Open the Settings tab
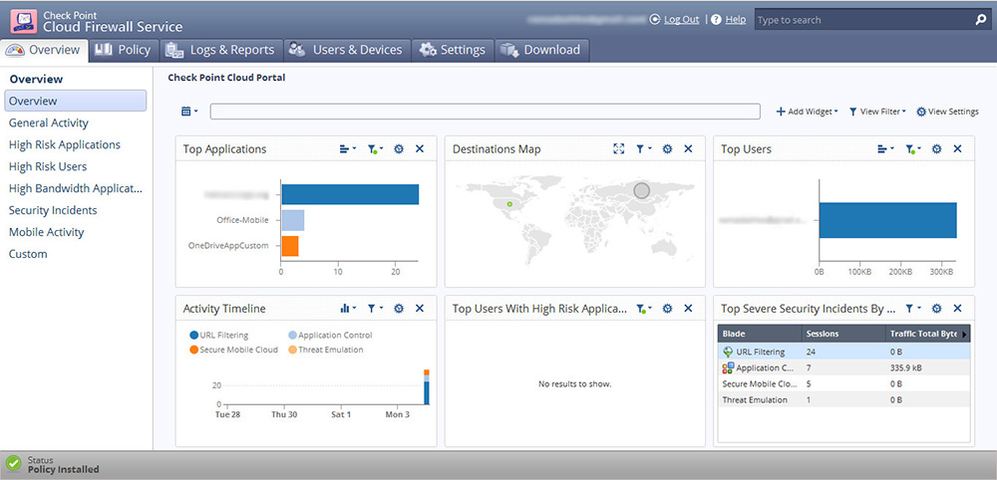Image resolution: width=997 pixels, height=480 pixels. click(453, 50)
